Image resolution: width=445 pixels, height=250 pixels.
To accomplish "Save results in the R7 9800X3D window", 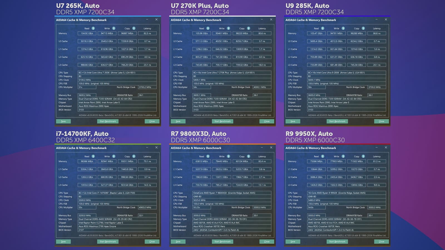I will pos(178,242).
